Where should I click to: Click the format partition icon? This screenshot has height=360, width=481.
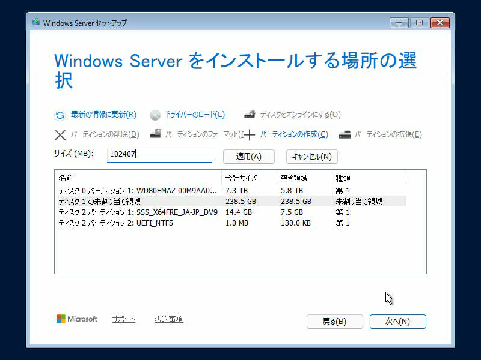(155, 134)
